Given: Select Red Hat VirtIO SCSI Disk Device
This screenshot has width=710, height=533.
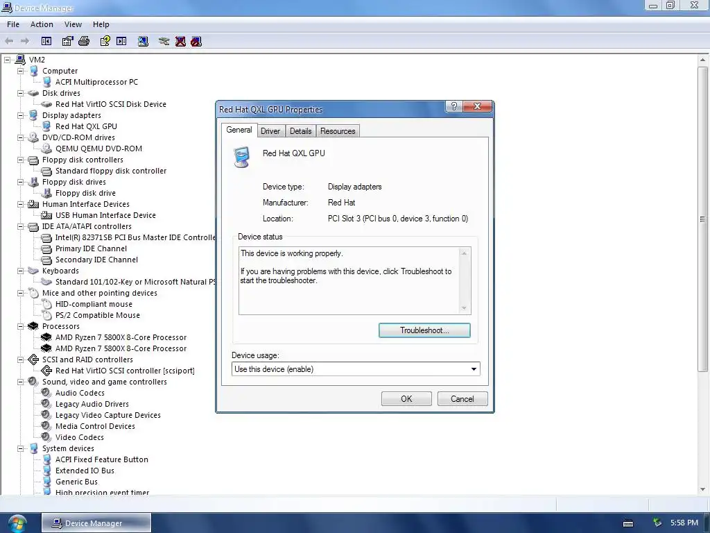Looking at the screenshot, I should (110, 104).
